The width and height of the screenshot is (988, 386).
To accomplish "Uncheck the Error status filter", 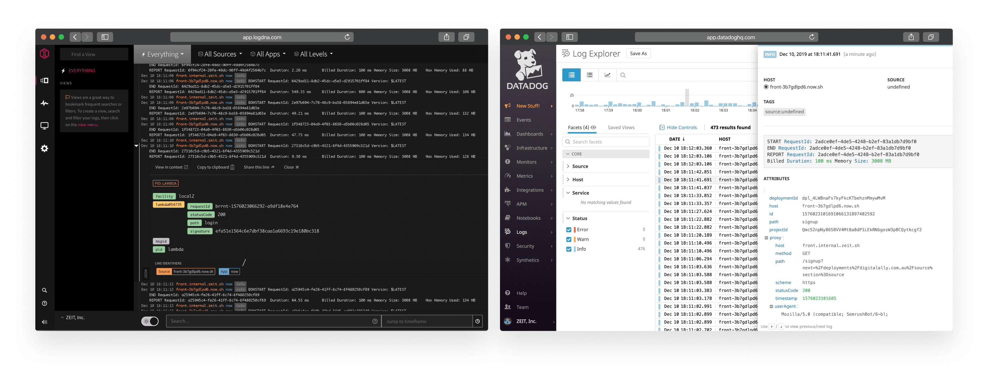I will click(x=569, y=229).
